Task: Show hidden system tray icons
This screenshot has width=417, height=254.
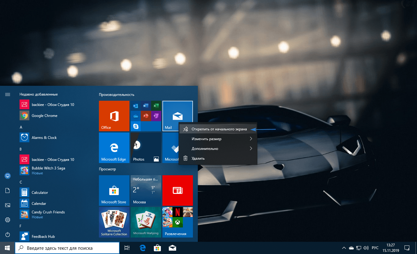Action: pos(344,248)
